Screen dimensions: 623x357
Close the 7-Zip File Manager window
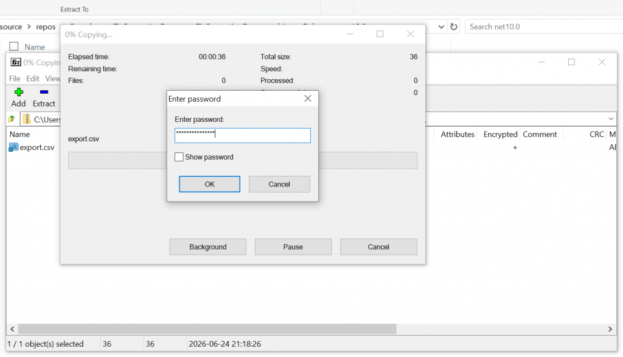[x=602, y=62]
